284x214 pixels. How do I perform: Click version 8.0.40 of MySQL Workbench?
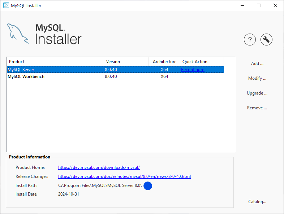click(111, 77)
